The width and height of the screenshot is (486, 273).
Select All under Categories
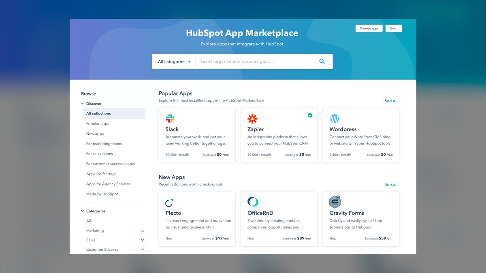click(x=89, y=221)
